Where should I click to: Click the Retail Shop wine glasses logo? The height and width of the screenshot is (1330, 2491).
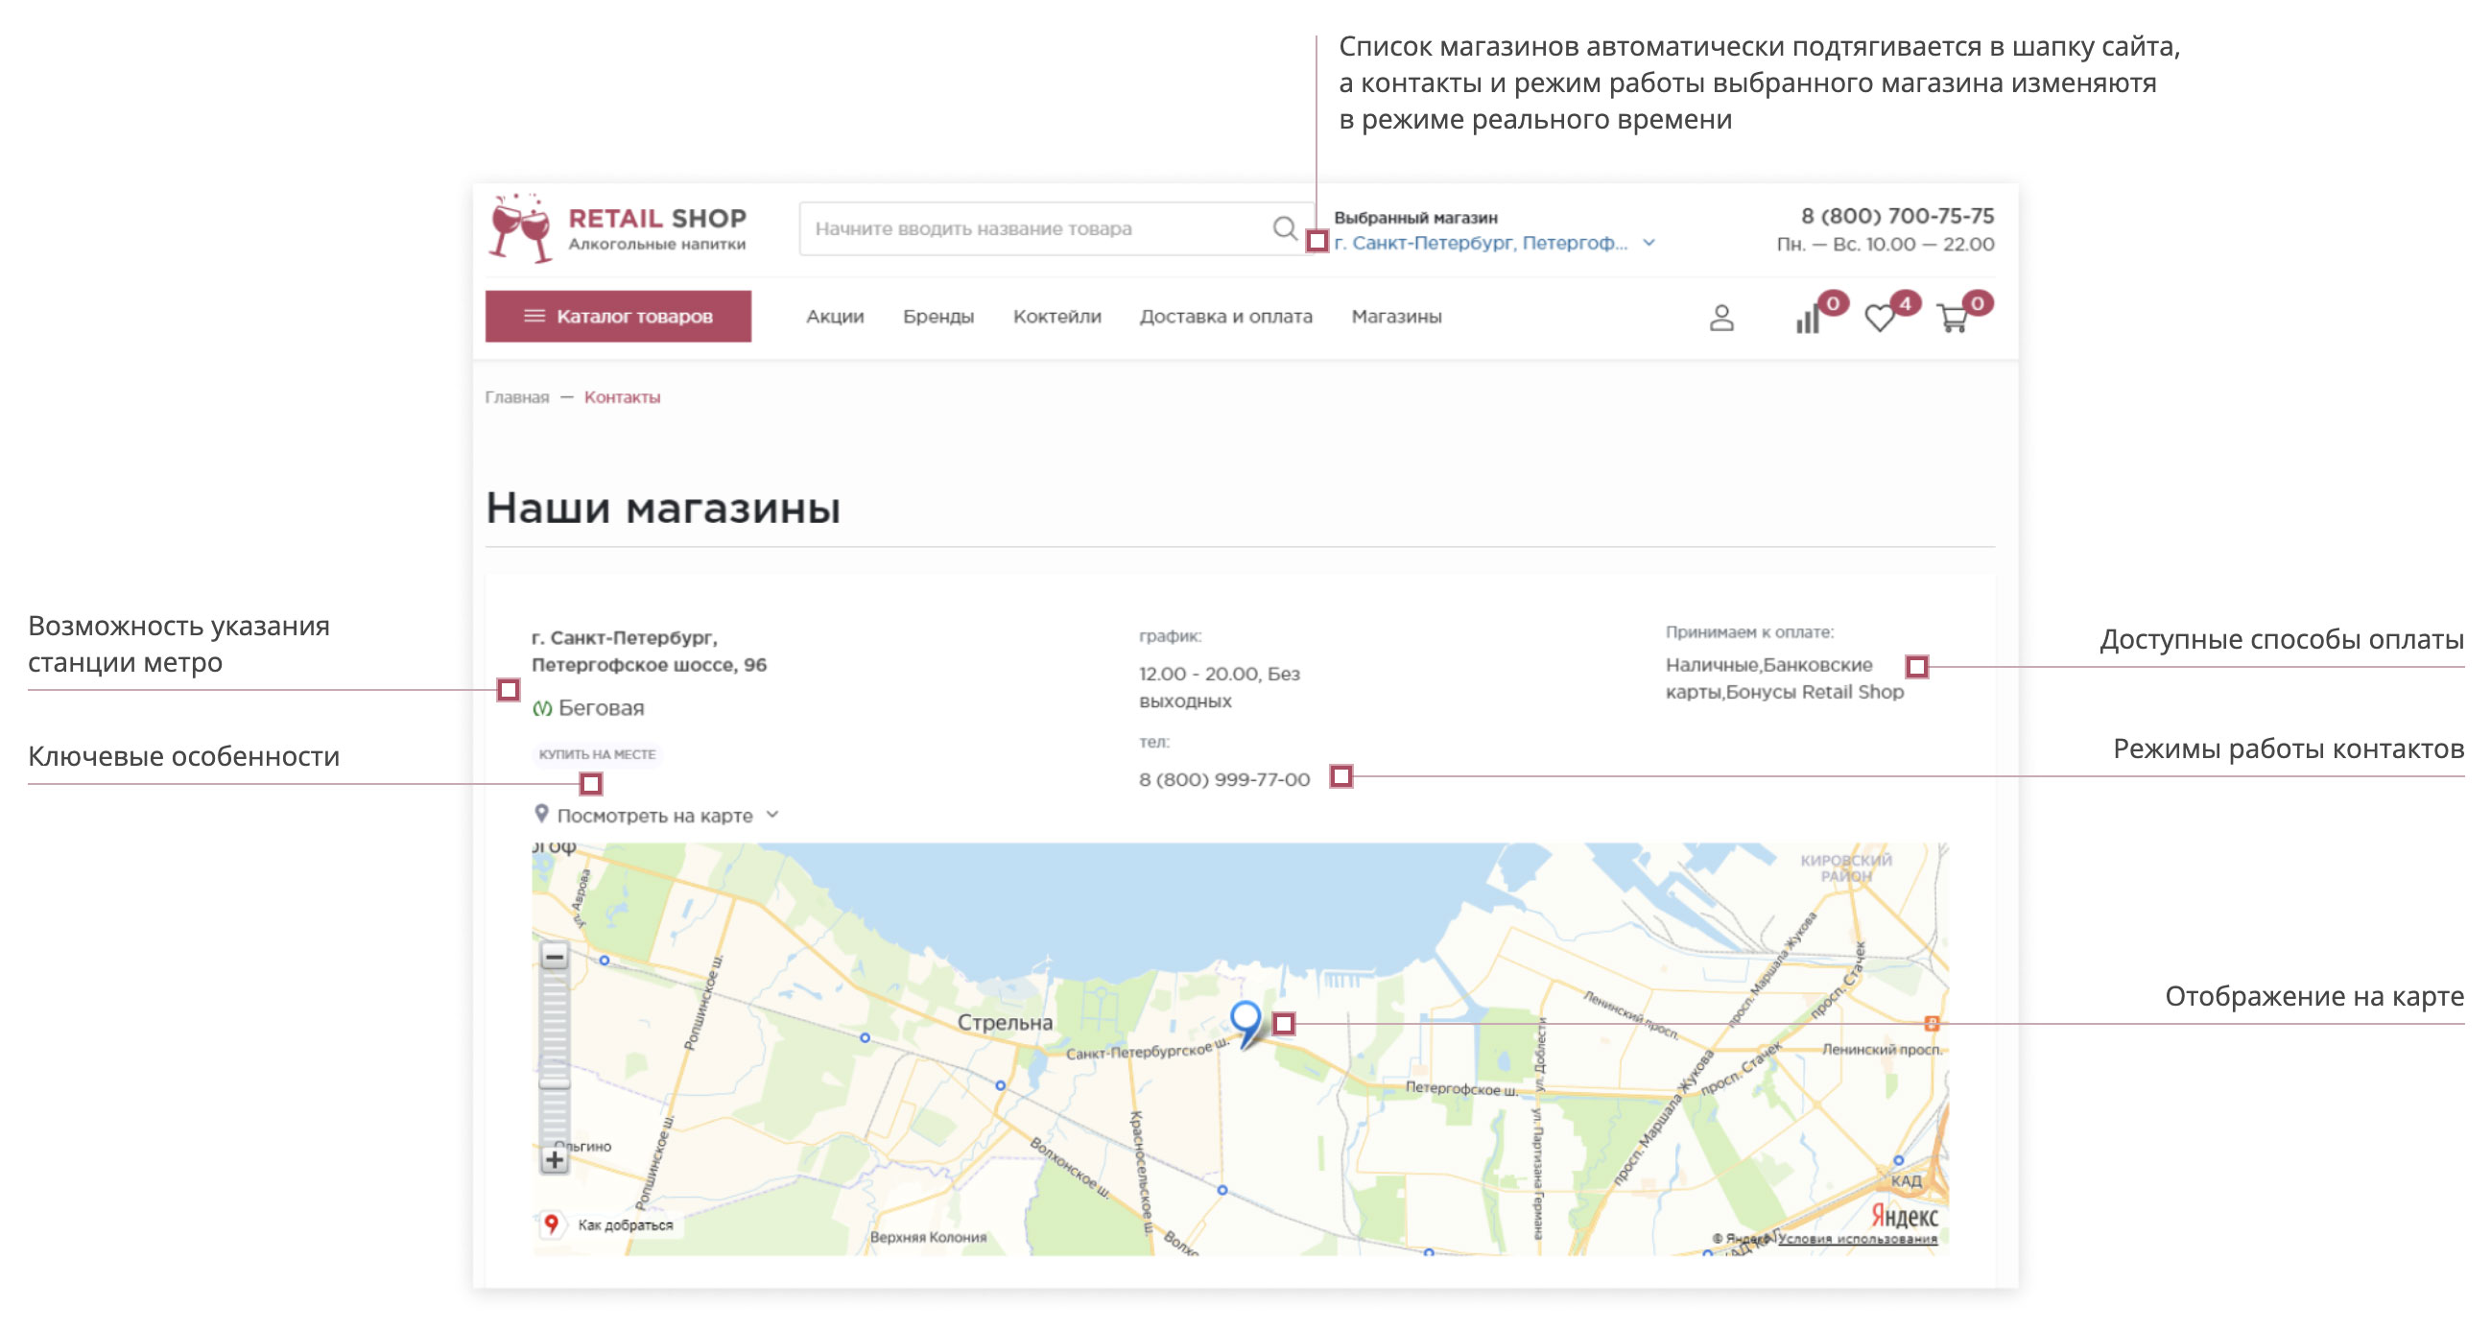(x=520, y=228)
